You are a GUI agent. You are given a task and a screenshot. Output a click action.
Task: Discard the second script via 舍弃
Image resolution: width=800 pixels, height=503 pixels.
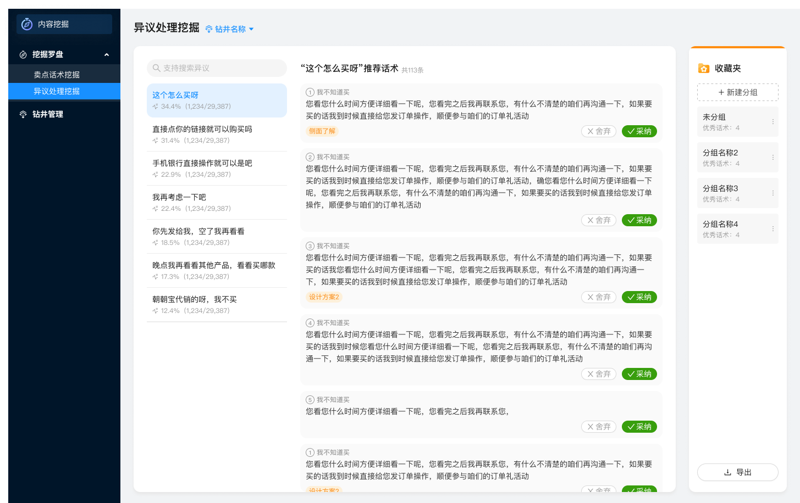click(598, 220)
